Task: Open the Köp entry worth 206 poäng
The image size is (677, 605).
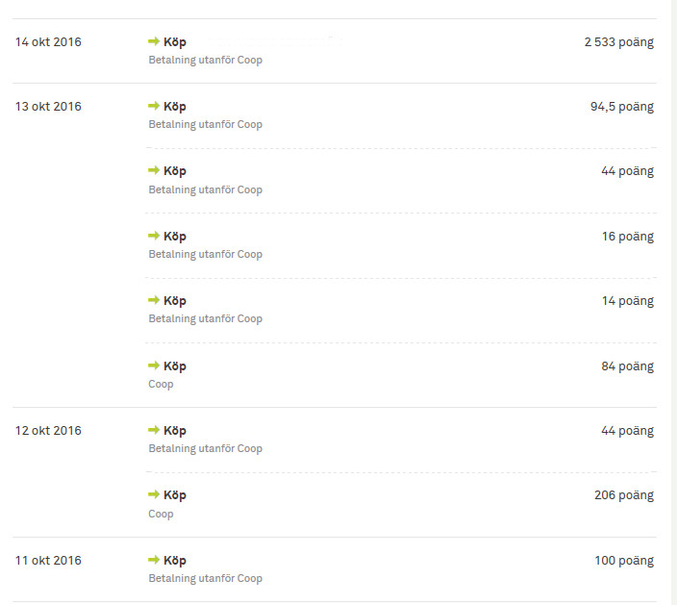Action: pos(175,495)
